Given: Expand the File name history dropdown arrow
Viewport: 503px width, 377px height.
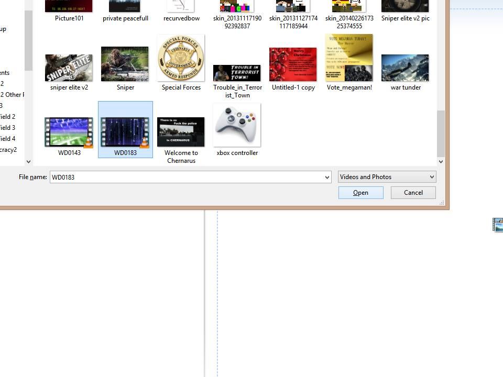Looking at the screenshot, I should [327, 177].
